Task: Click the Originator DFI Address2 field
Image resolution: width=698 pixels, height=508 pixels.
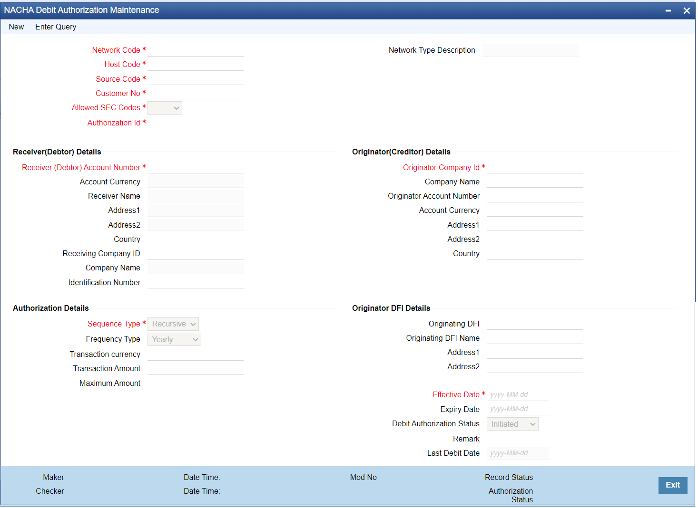Action: [x=535, y=367]
